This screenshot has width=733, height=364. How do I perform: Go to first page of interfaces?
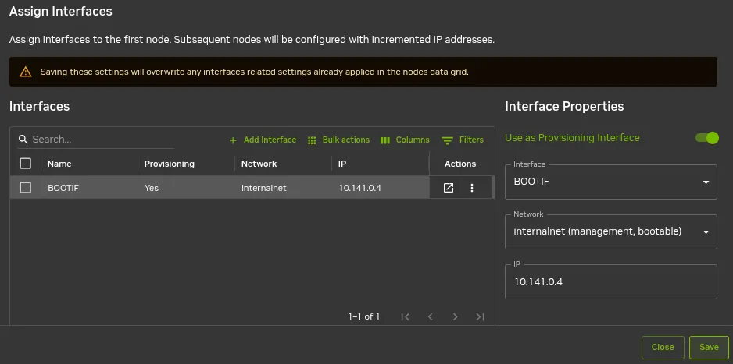click(x=406, y=317)
